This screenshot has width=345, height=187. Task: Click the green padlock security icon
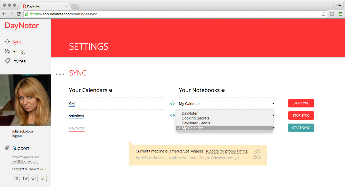click(x=27, y=14)
